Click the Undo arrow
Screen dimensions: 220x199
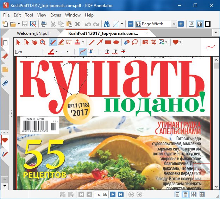[x=88, y=24]
